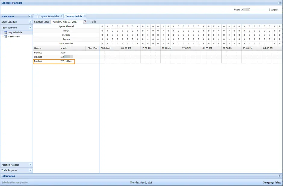Click the 10:00 AM time header

pos(150,48)
